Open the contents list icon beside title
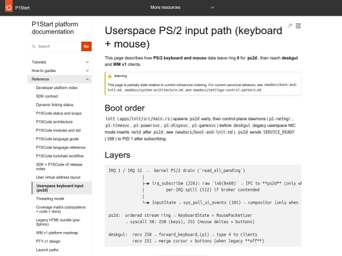Screen dimensions: 342x256 coord(298,26)
